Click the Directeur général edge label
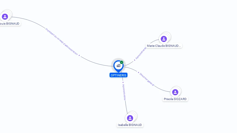Screen dimensions: 237x133 (147, 79)
